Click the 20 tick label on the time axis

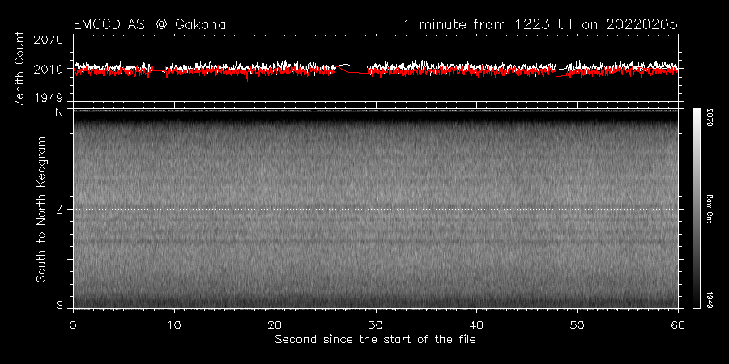275,324
